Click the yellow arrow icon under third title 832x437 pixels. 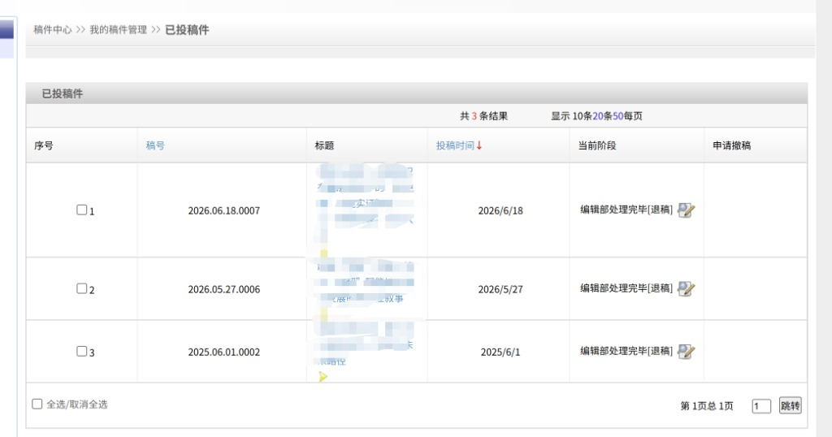pyautogui.click(x=323, y=377)
